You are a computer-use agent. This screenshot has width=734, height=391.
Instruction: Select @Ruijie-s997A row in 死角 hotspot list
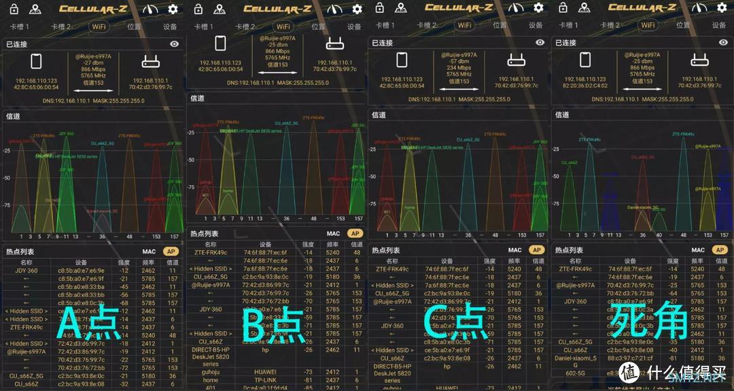[x=642, y=285]
